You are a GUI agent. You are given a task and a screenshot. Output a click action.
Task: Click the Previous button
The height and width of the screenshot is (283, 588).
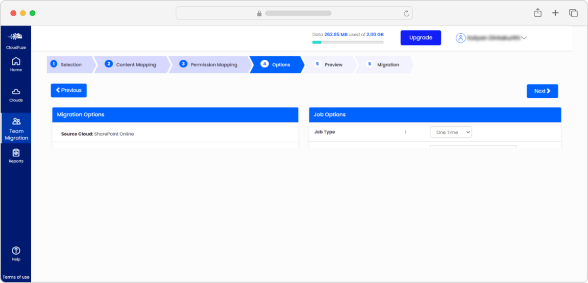click(x=69, y=90)
